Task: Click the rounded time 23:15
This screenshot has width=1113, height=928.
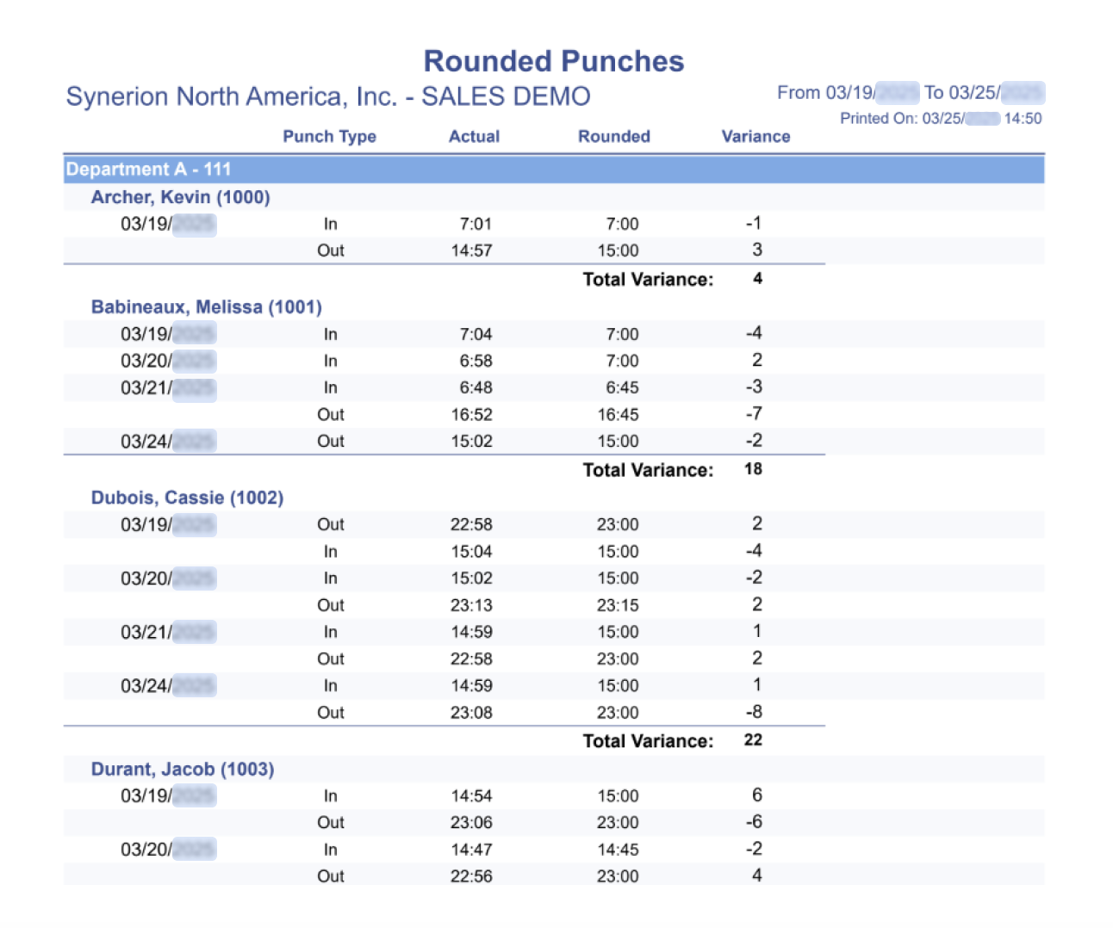Action: [x=618, y=605]
